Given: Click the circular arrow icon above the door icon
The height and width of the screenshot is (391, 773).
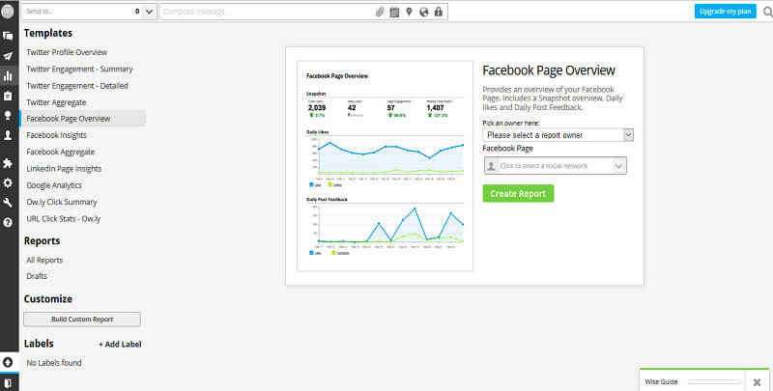Looking at the screenshot, I should (8, 363).
